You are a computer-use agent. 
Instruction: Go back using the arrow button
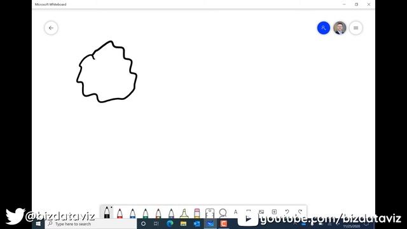click(x=51, y=28)
